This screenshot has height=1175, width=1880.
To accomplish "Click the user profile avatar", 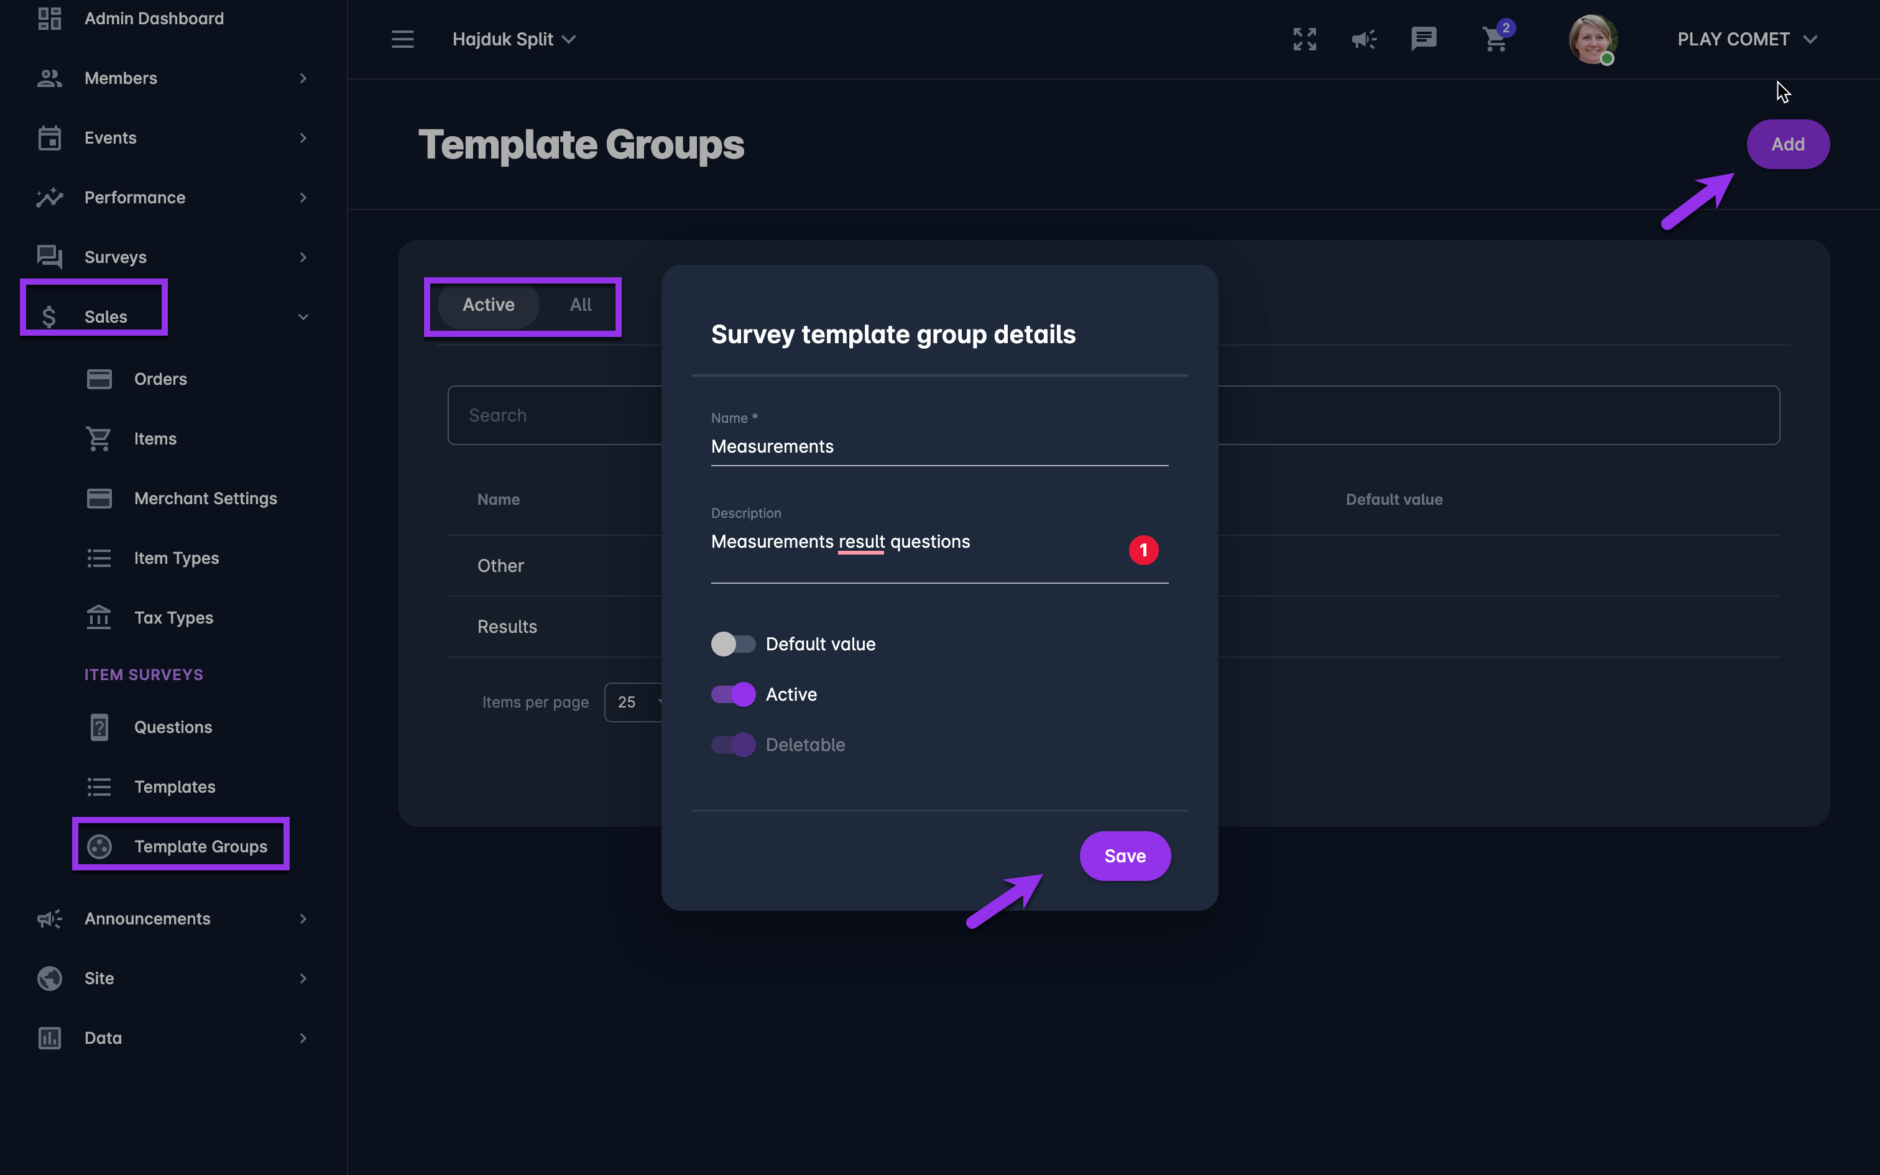I will [1592, 39].
